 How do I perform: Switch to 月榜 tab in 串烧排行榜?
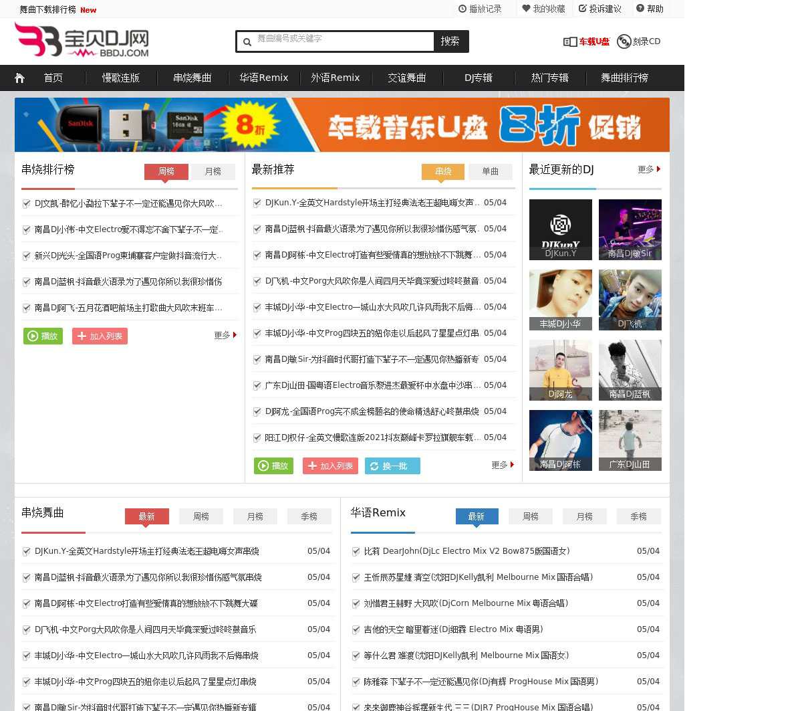pyautogui.click(x=213, y=172)
